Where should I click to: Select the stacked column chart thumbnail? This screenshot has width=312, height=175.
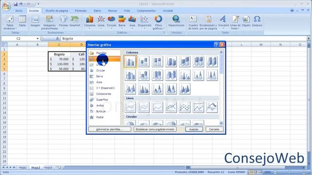144,62
